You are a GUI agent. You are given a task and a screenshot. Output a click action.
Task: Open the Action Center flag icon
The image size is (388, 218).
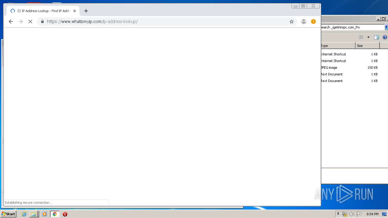coord(359,214)
